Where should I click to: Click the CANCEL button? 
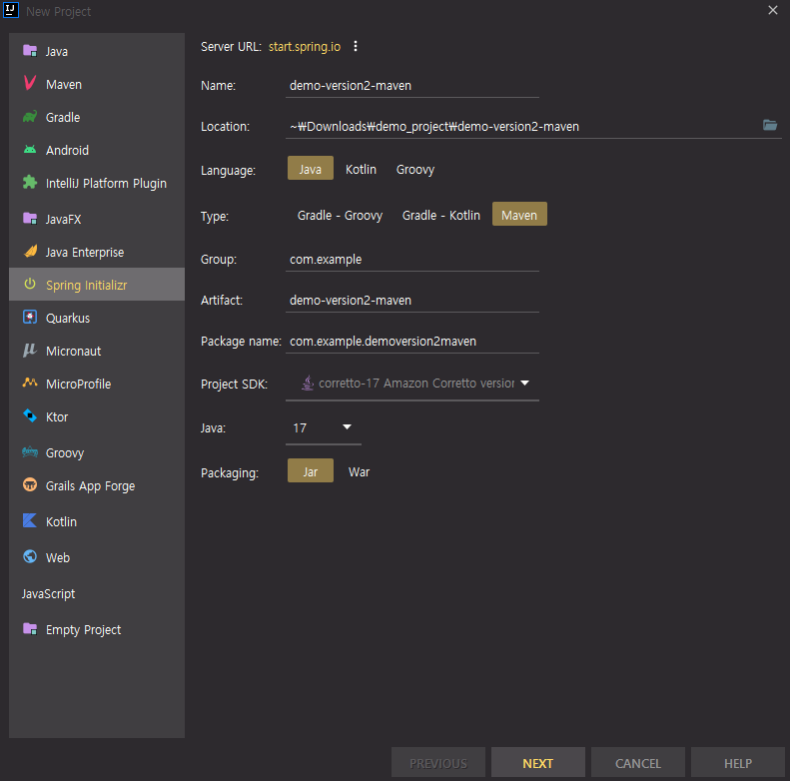[638, 763]
